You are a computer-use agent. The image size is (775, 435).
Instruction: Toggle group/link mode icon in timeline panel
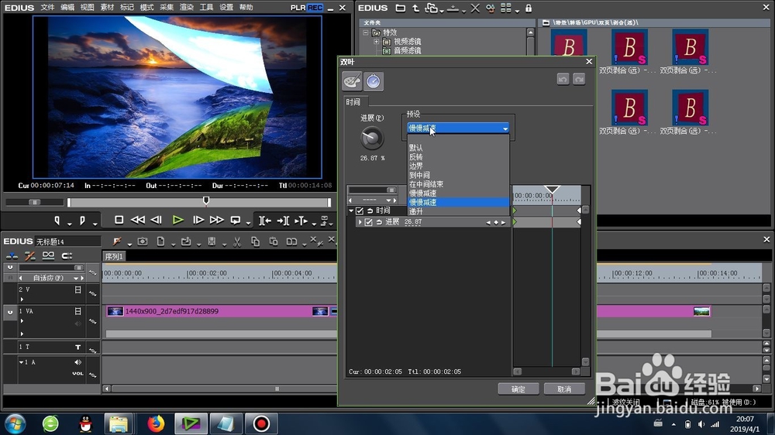pyautogui.click(x=48, y=255)
